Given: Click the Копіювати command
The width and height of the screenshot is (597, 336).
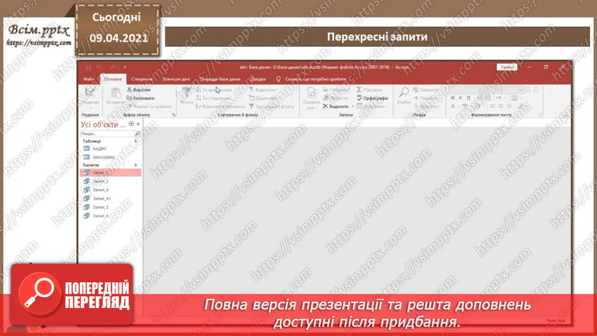Looking at the screenshot, I should [x=141, y=99].
